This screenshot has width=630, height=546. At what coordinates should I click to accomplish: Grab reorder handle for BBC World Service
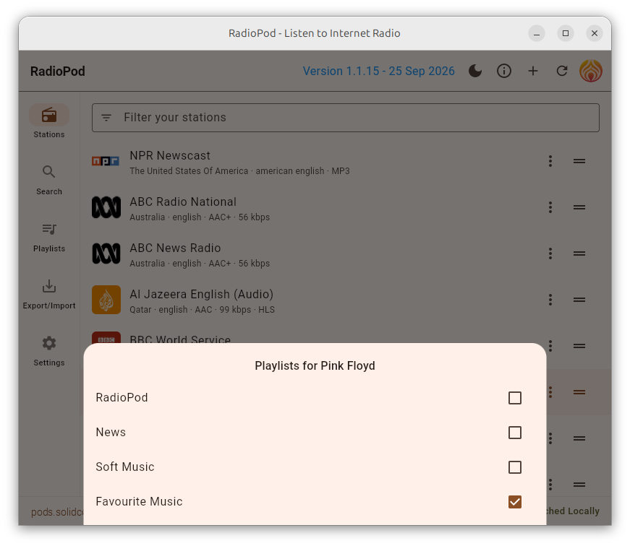click(579, 346)
